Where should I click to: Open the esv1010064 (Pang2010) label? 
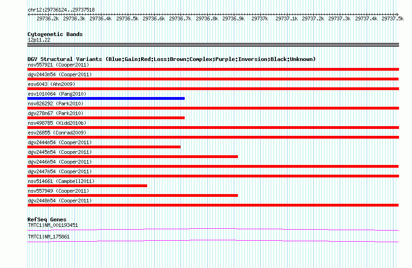57,94
